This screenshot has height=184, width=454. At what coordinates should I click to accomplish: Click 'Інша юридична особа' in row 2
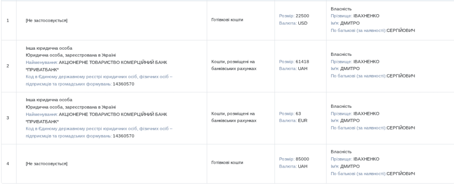49,48
